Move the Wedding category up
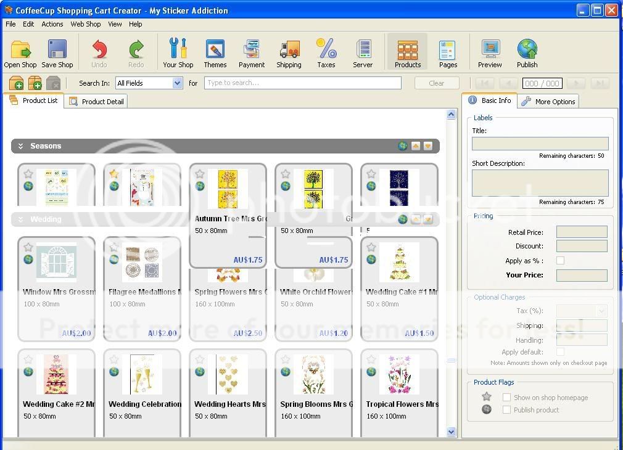 pos(416,219)
